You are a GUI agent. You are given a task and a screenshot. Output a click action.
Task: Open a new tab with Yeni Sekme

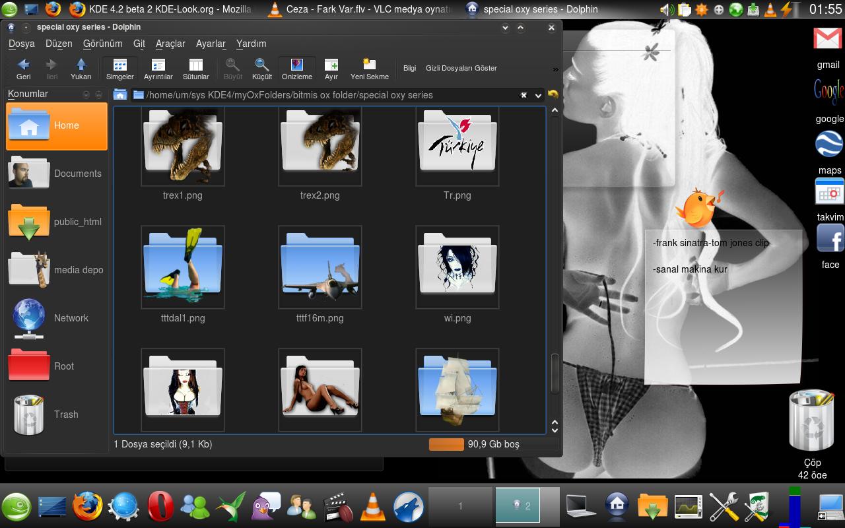(x=370, y=69)
